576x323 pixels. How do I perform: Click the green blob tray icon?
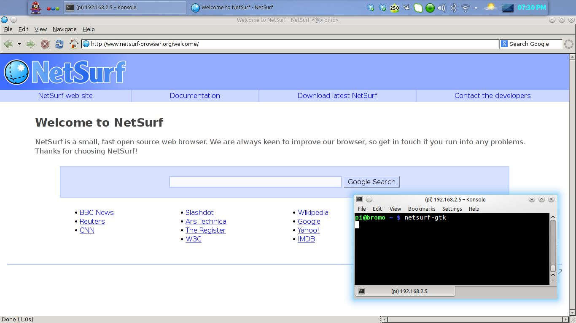(x=418, y=8)
